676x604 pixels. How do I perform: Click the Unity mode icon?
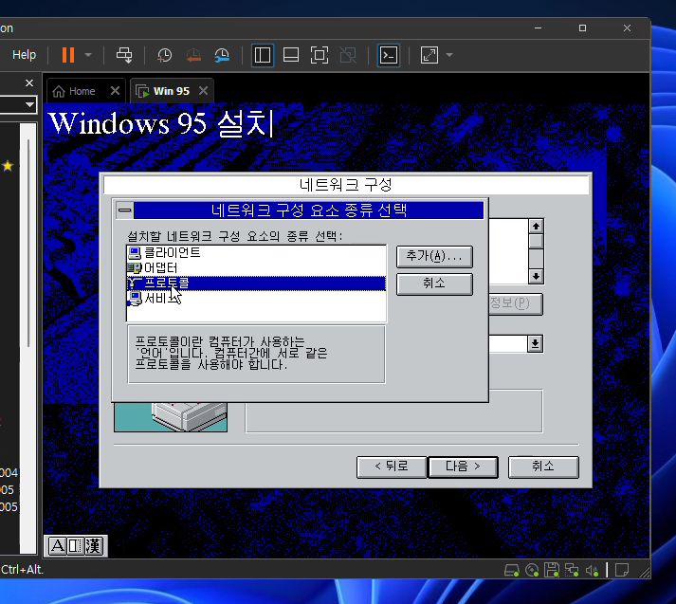click(x=348, y=55)
